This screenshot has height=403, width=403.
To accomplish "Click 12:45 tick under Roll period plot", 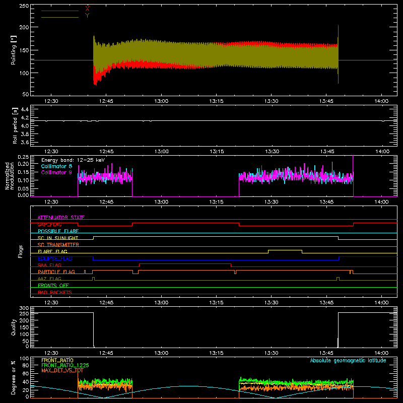I will point(106,152).
